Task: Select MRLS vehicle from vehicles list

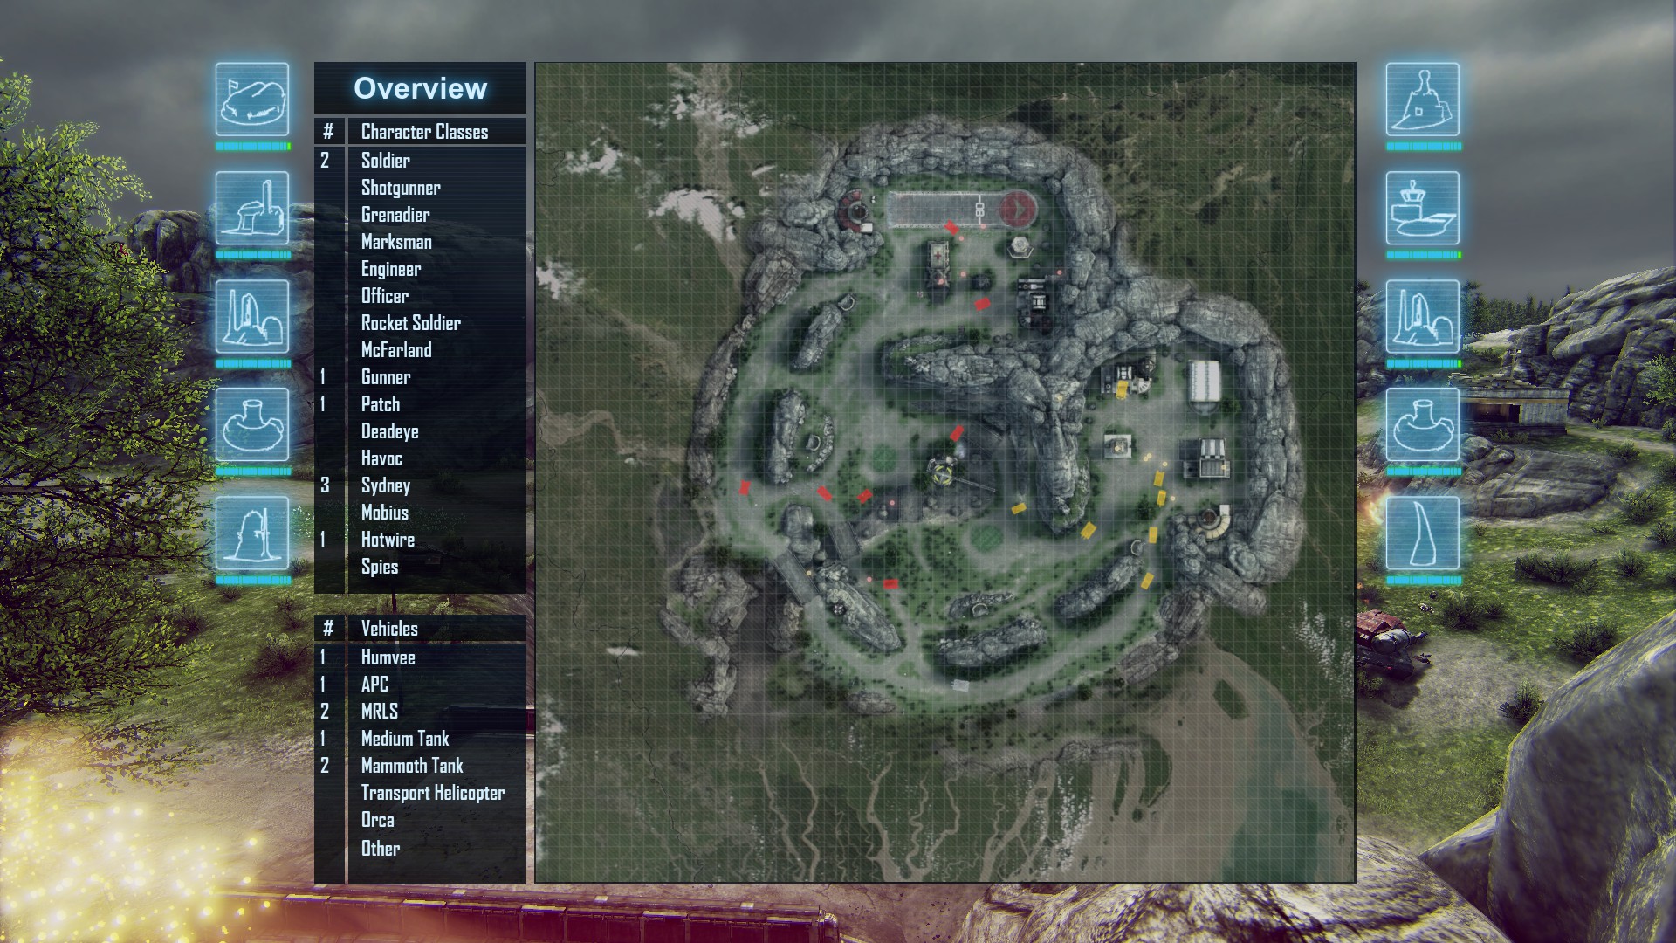Action: (379, 711)
